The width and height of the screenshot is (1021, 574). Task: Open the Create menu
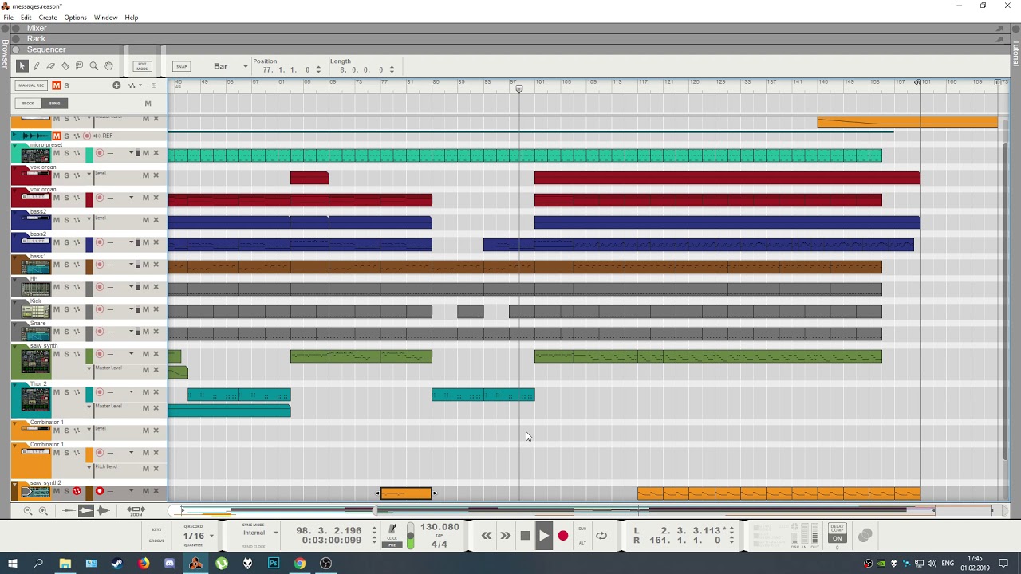click(48, 17)
